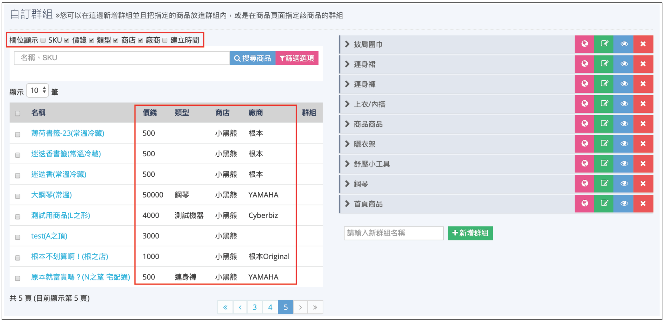Toggle eye visibility for 鋼琴 group
The width and height of the screenshot is (665, 322).
(624, 184)
